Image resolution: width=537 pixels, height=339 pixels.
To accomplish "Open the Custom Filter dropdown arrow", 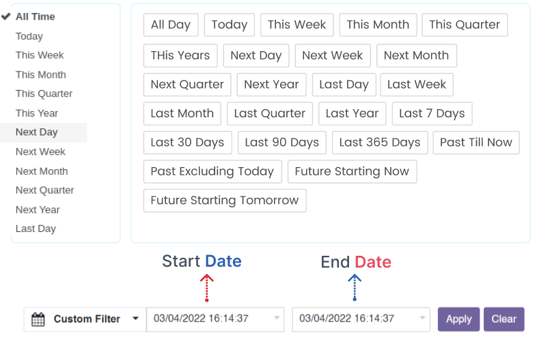I will click(x=135, y=319).
